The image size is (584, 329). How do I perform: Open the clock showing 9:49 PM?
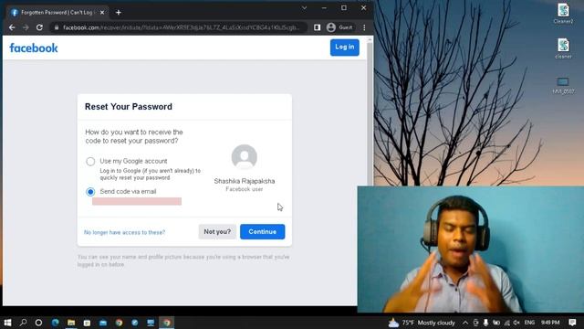pyautogui.click(x=550, y=323)
